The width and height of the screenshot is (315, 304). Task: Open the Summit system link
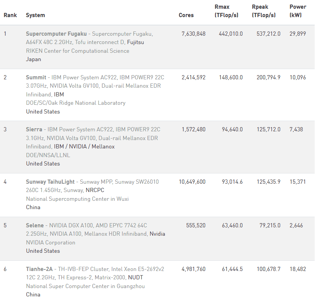36,77
